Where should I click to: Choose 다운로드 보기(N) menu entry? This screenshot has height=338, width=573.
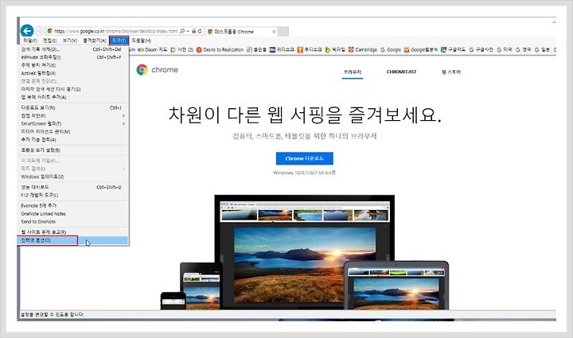point(72,107)
